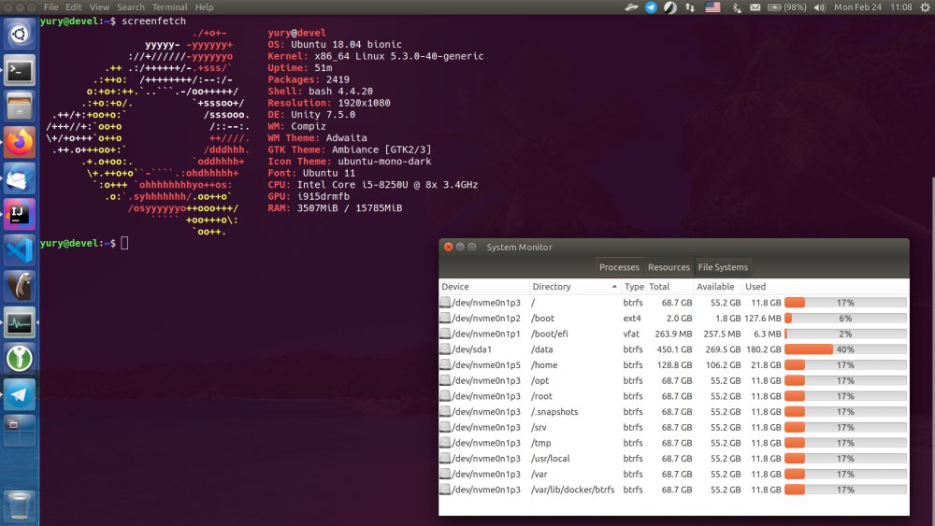The height and width of the screenshot is (526, 935).
Task: Open the File menu in top bar
Action: pyautogui.click(x=51, y=7)
